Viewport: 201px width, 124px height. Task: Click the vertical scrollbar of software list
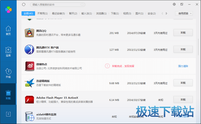click(x=198, y=47)
